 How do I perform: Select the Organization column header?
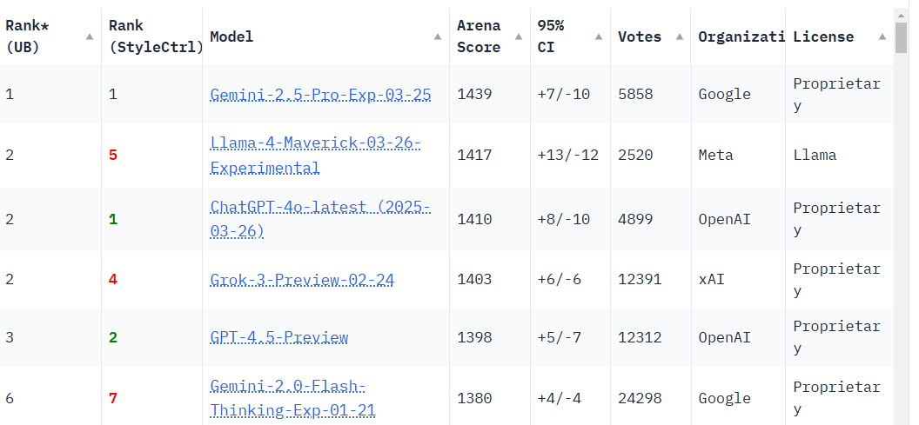click(741, 37)
